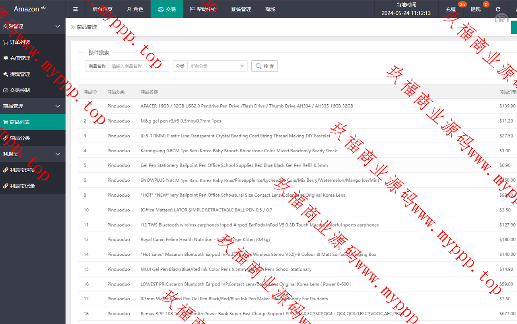517x324 pixels.
Task: Click the 搜索 search button
Action: pyautogui.click(x=264, y=66)
